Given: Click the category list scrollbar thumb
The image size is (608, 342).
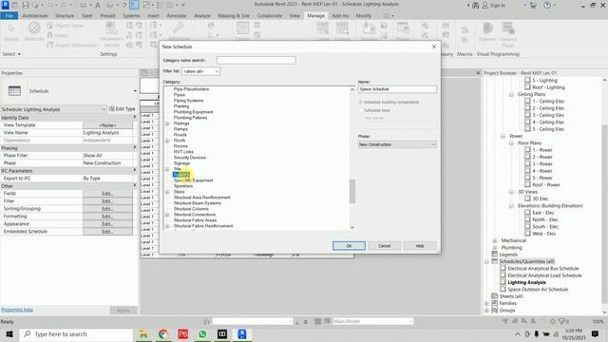Looking at the screenshot, I should (352, 191).
